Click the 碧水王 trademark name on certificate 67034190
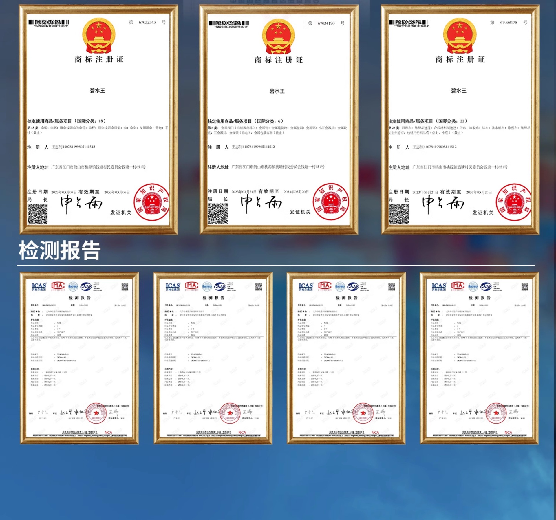The width and height of the screenshot is (556, 520). [x=277, y=91]
